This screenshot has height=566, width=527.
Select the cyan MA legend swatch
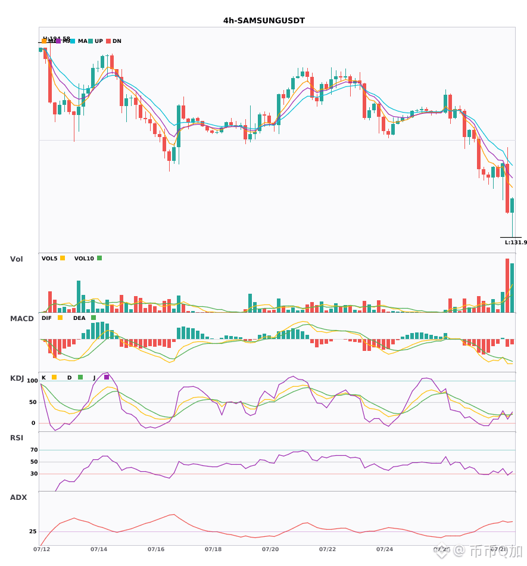[73, 41]
